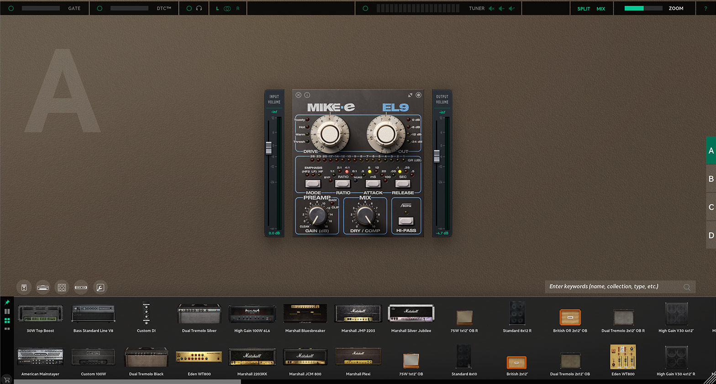Switch to small thumbnail browser view
The width and height of the screenshot is (716, 384).
pos(7,329)
